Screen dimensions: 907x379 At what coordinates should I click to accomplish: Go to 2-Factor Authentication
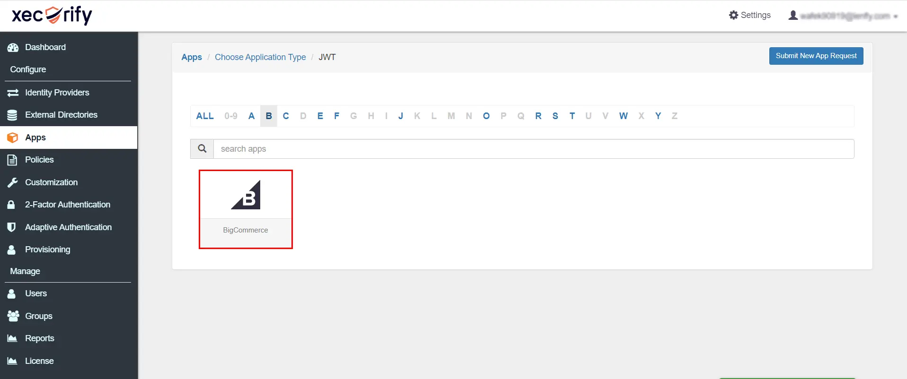point(68,205)
